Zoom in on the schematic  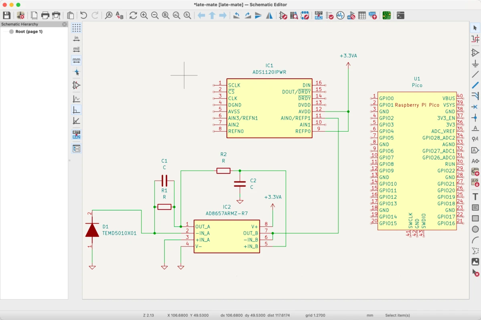coord(144,15)
